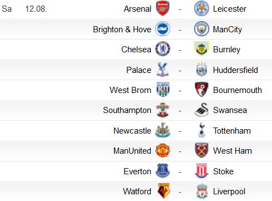
Task: Click the Arsenal club crest
Action: (x=162, y=8)
